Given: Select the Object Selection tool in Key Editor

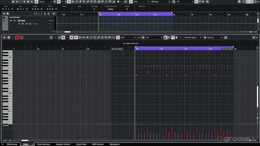Looking at the screenshot, I should (x=76, y=38).
